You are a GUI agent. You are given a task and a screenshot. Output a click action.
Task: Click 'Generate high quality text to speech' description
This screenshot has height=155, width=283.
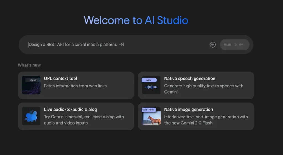[204, 89]
